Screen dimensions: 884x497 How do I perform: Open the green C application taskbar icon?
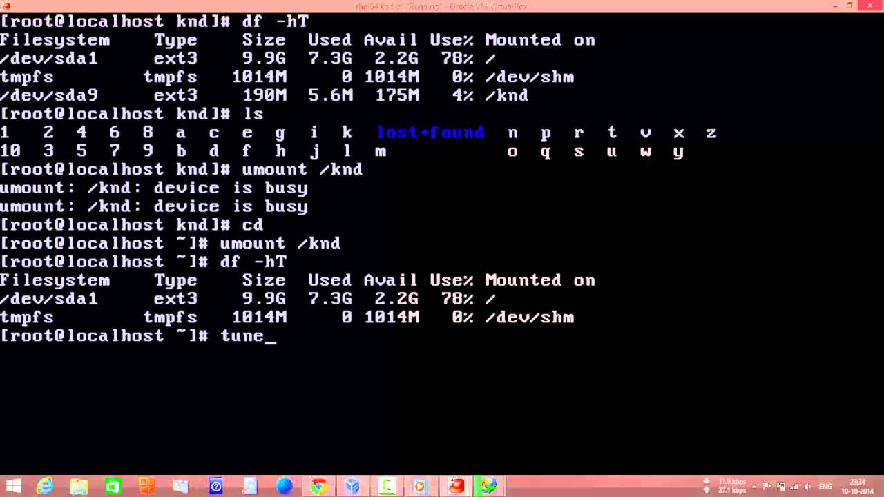pos(387,487)
